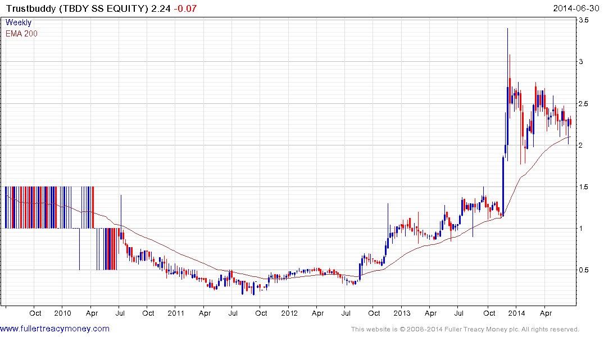Click the 2014 year label on time axis
The width and height of the screenshot is (604, 337).
point(516,313)
